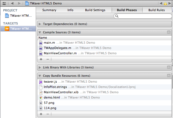Image resolution: width=173 pixels, height=118 pixels.
Task: Select the TWAppDelegate.m row text
Action: pos(57,48)
